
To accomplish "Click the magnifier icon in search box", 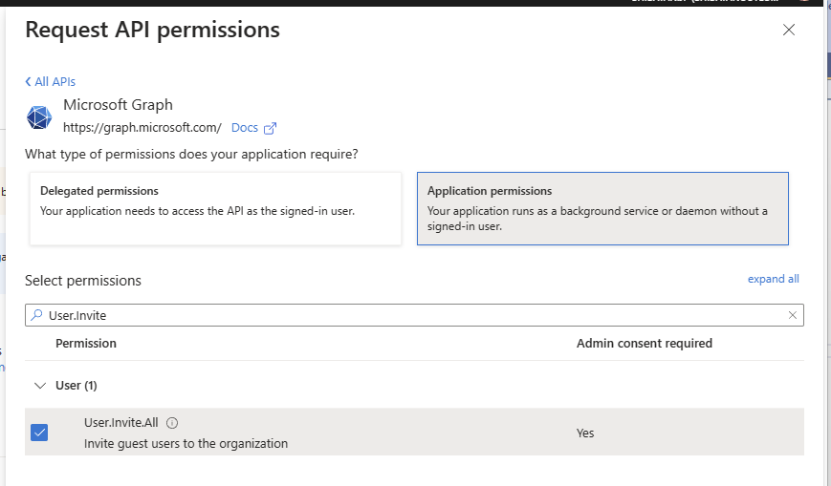I will click(36, 315).
